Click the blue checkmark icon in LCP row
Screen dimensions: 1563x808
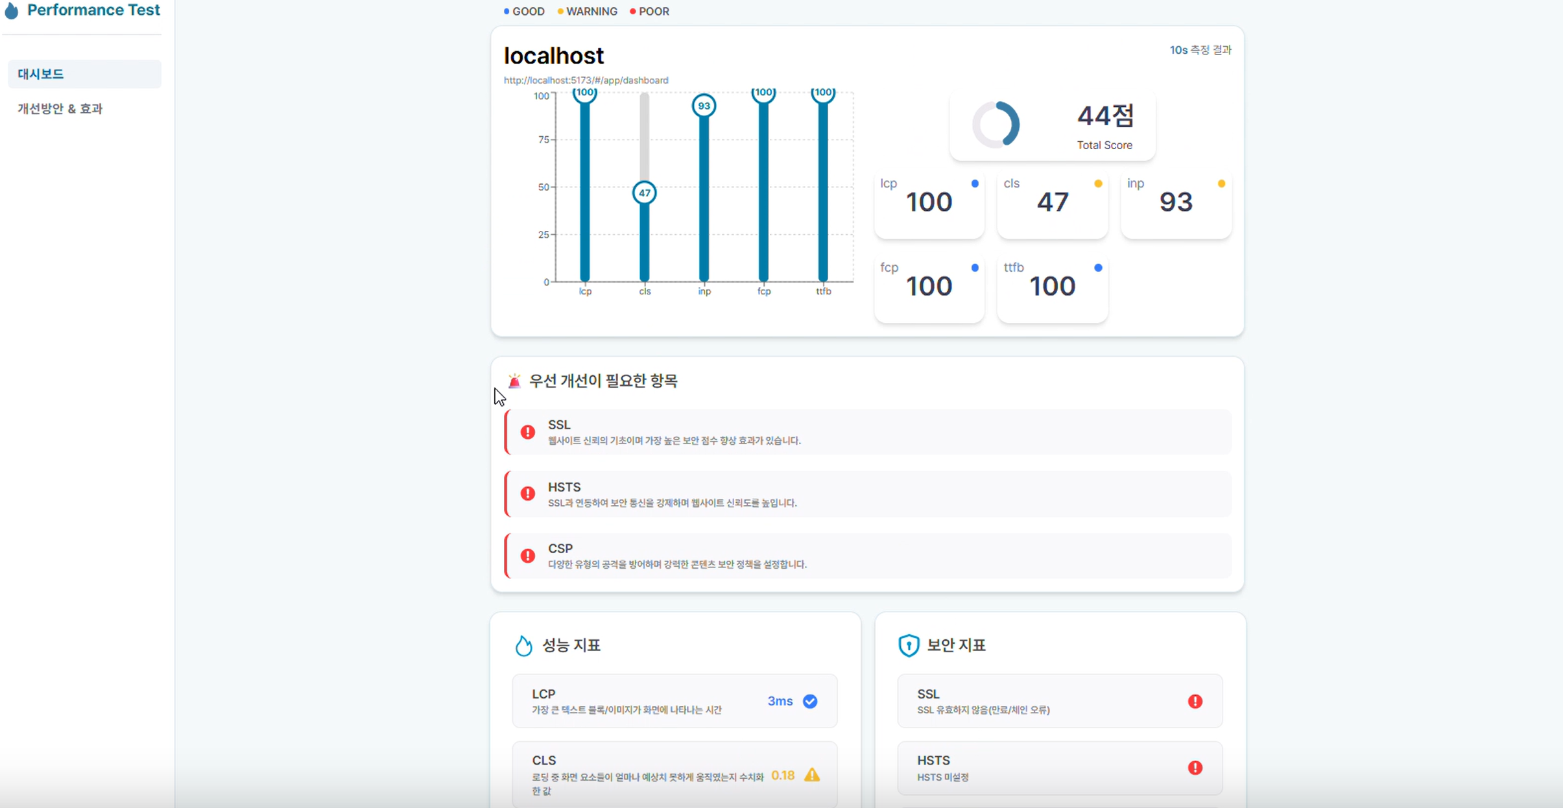pos(810,701)
